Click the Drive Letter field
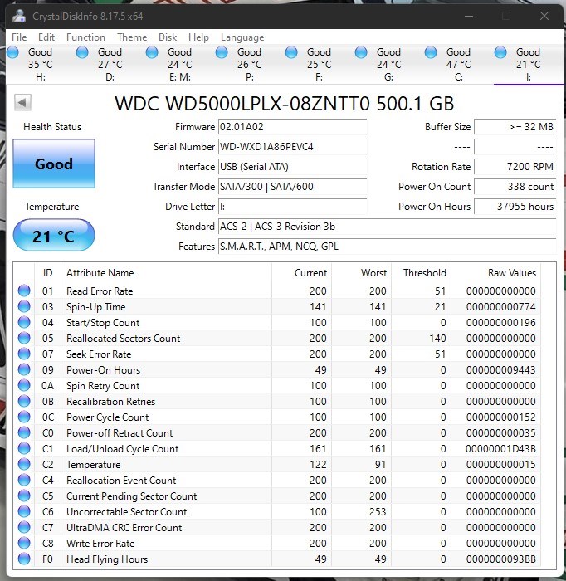The image size is (566, 581). click(293, 207)
